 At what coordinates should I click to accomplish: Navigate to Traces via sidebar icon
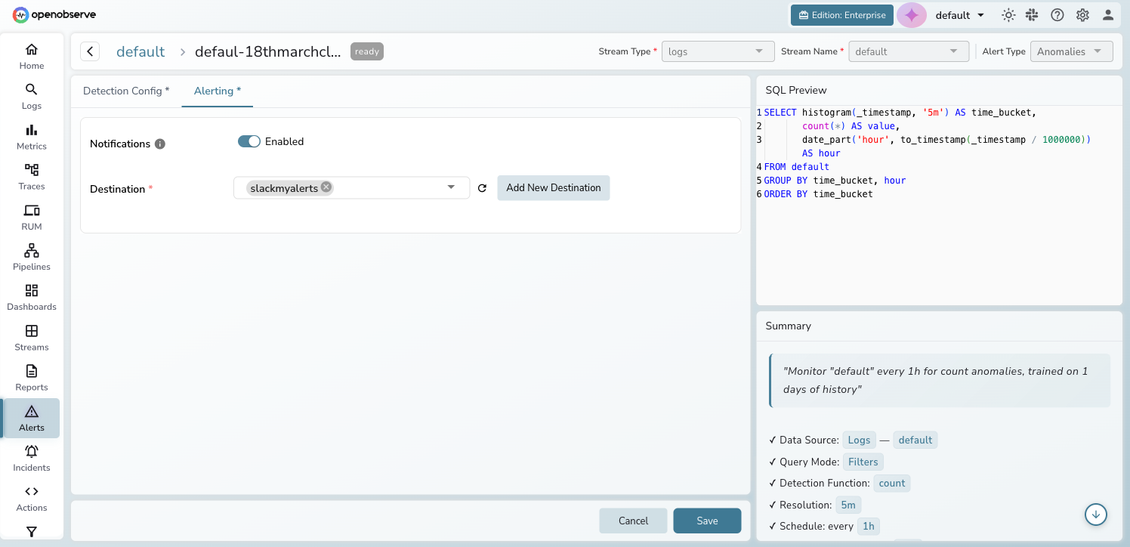tap(31, 177)
